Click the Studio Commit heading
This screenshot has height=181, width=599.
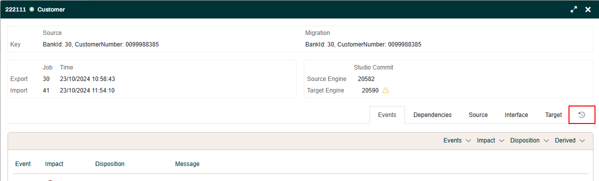tap(373, 67)
